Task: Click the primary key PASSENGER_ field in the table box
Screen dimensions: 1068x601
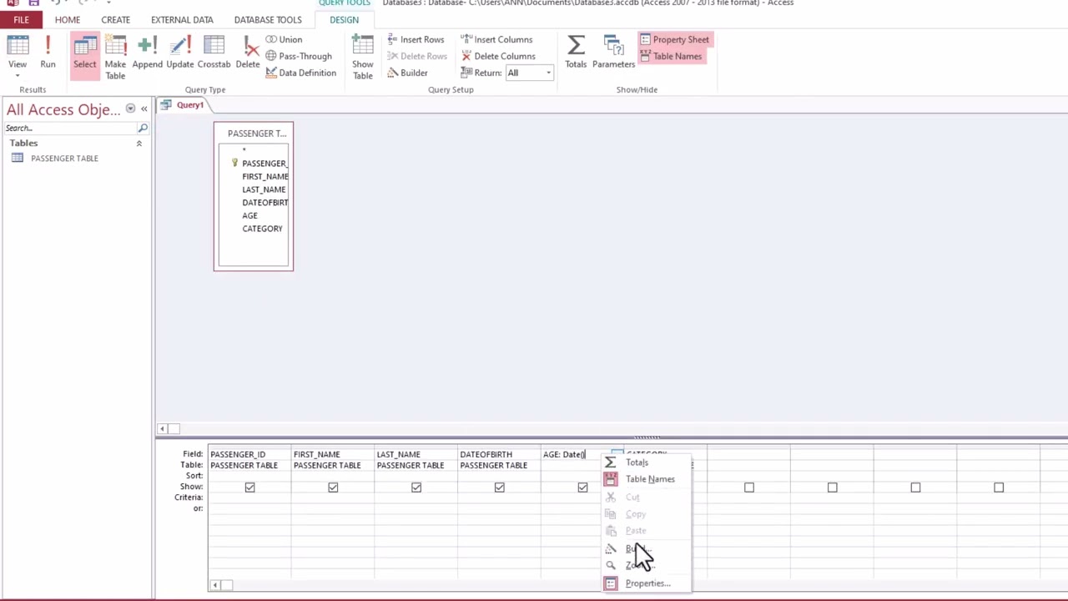Action: tap(264, 163)
